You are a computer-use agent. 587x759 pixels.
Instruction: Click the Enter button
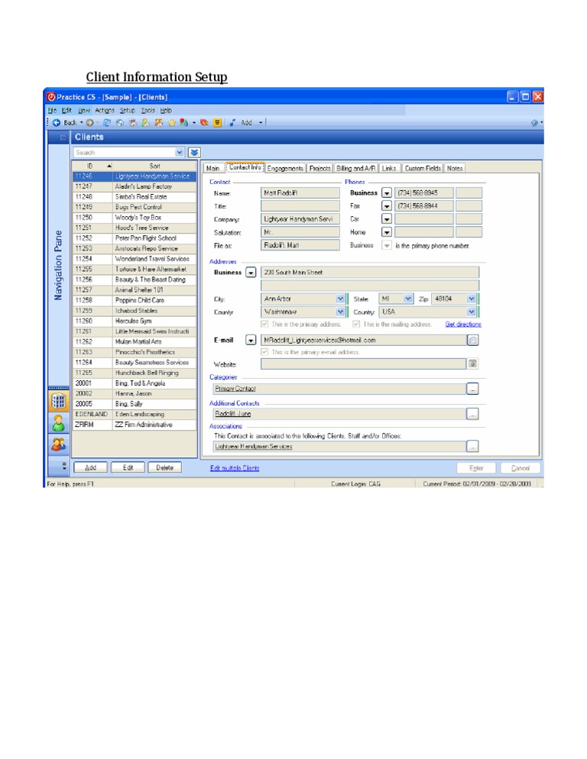[x=476, y=468]
